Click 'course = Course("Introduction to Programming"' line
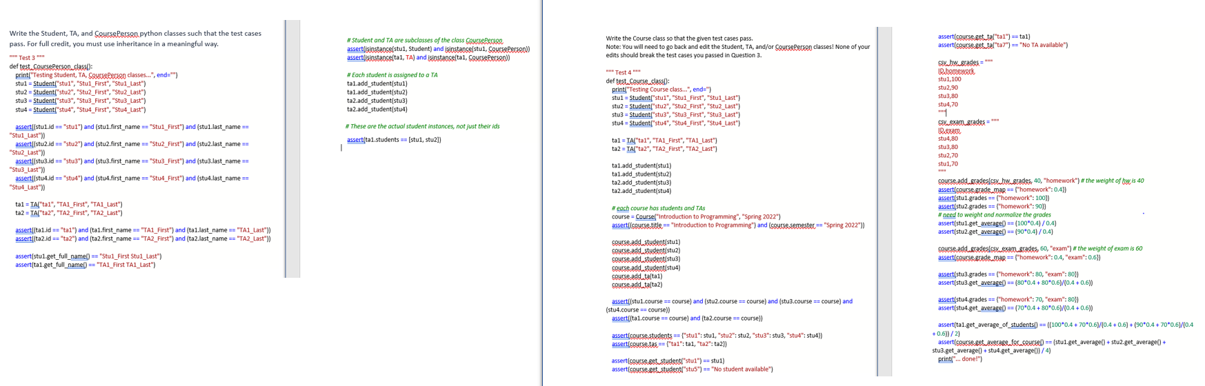Viewport: 1205px width, 386px height. pos(697,216)
